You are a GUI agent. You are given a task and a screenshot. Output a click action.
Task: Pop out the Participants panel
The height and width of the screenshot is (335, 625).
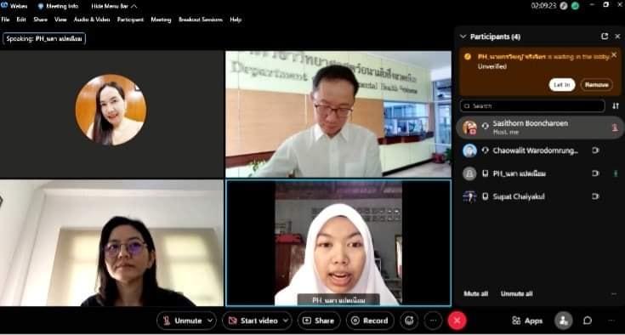[x=605, y=37]
